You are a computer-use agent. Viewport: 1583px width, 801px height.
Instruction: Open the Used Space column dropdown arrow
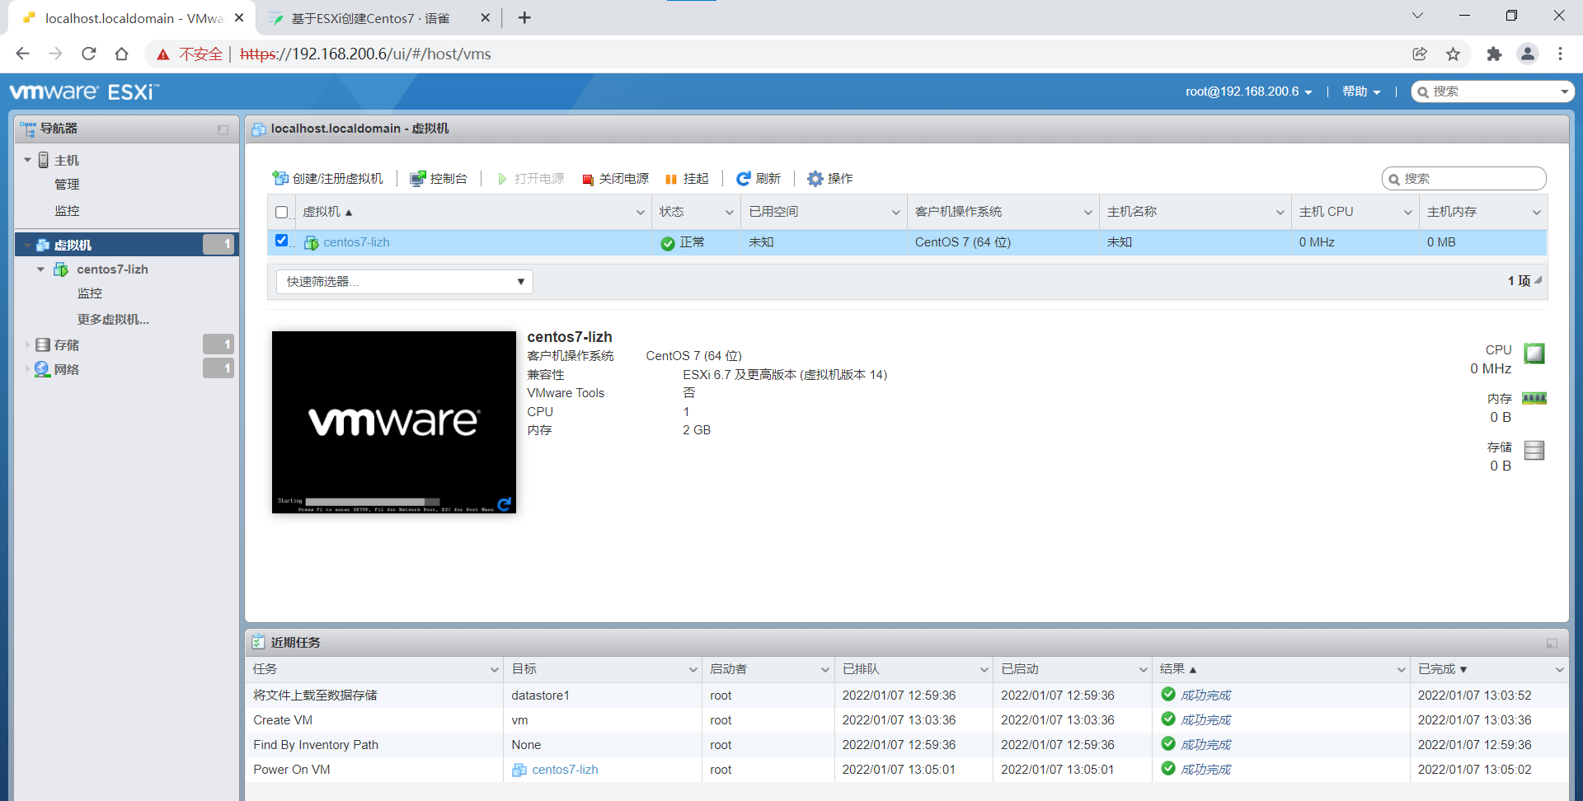[x=895, y=213]
